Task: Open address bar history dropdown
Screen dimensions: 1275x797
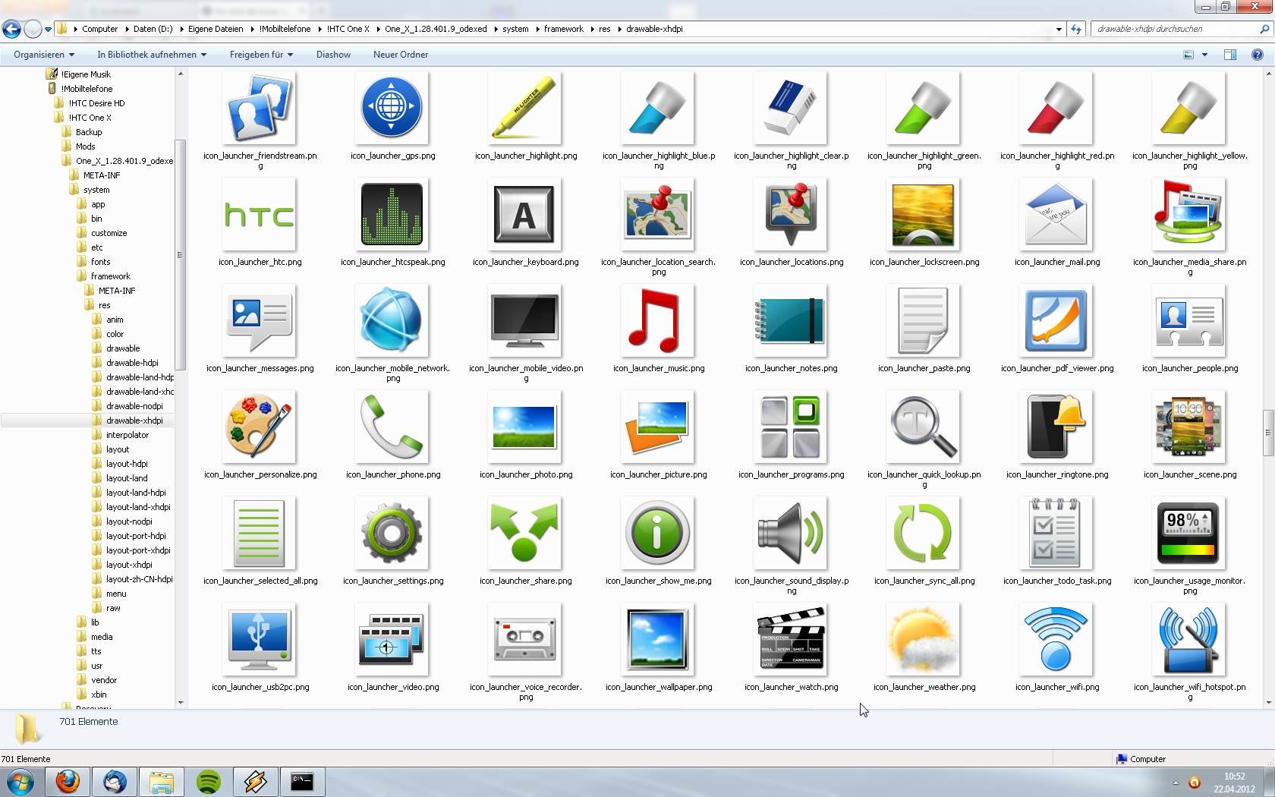Action: tap(1059, 29)
